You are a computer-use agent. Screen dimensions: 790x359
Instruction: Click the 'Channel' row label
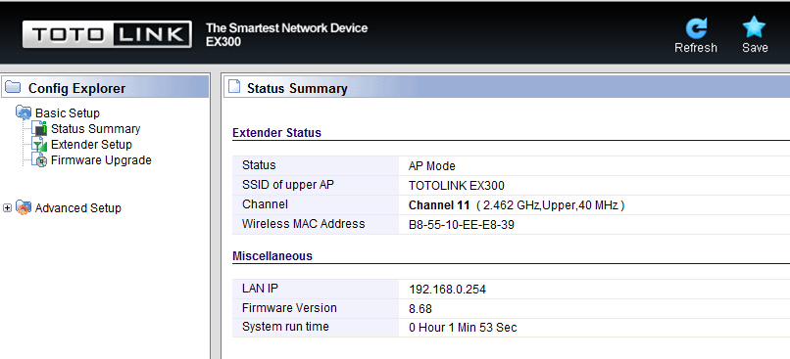pyautogui.click(x=265, y=204)
